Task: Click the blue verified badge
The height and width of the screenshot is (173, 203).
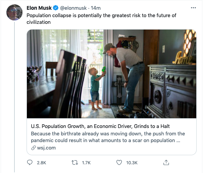Action: [56, 8]
